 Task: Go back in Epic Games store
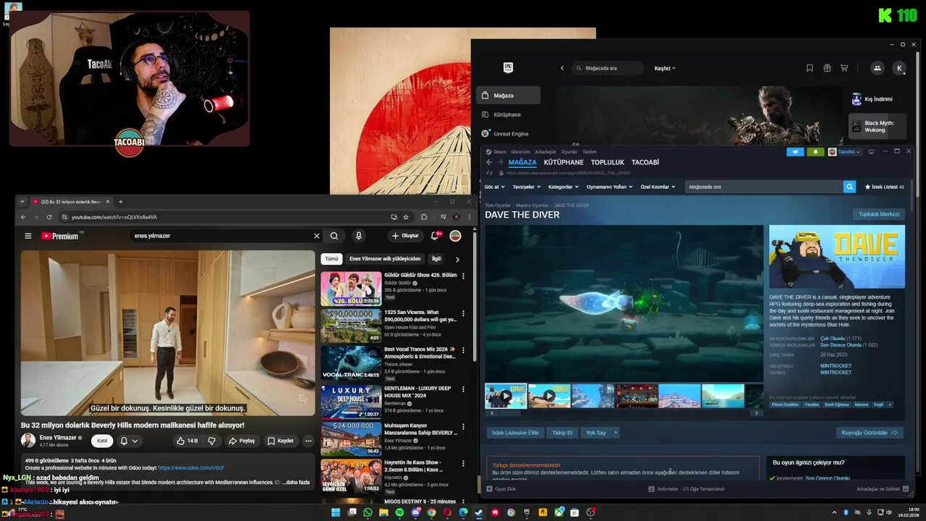pyautogui.click(x=562, y=68)
